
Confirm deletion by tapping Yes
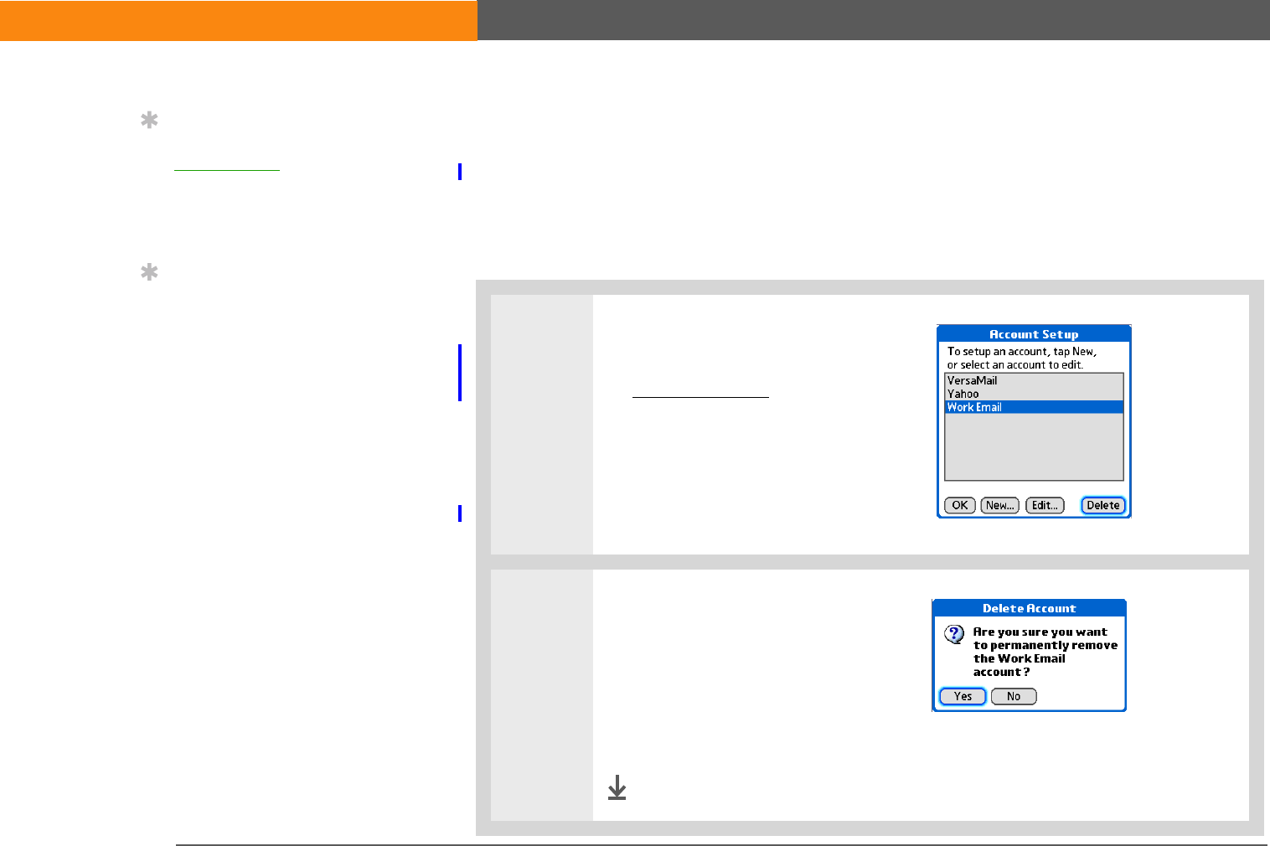coord(963,696)
